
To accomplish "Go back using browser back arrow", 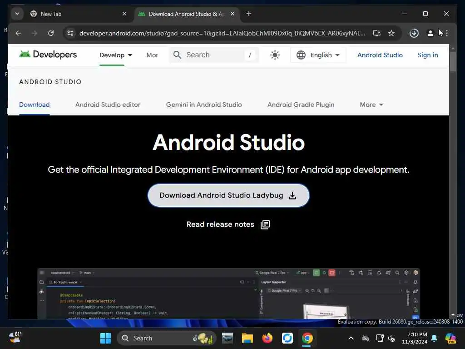I will click(x=18, y=33).
